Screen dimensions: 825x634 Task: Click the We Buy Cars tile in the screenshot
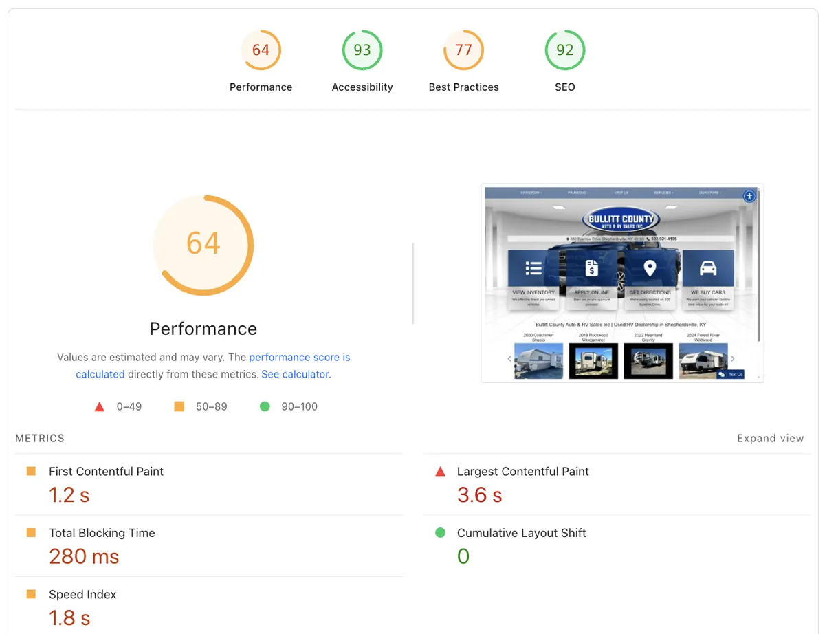pos(708,280)
